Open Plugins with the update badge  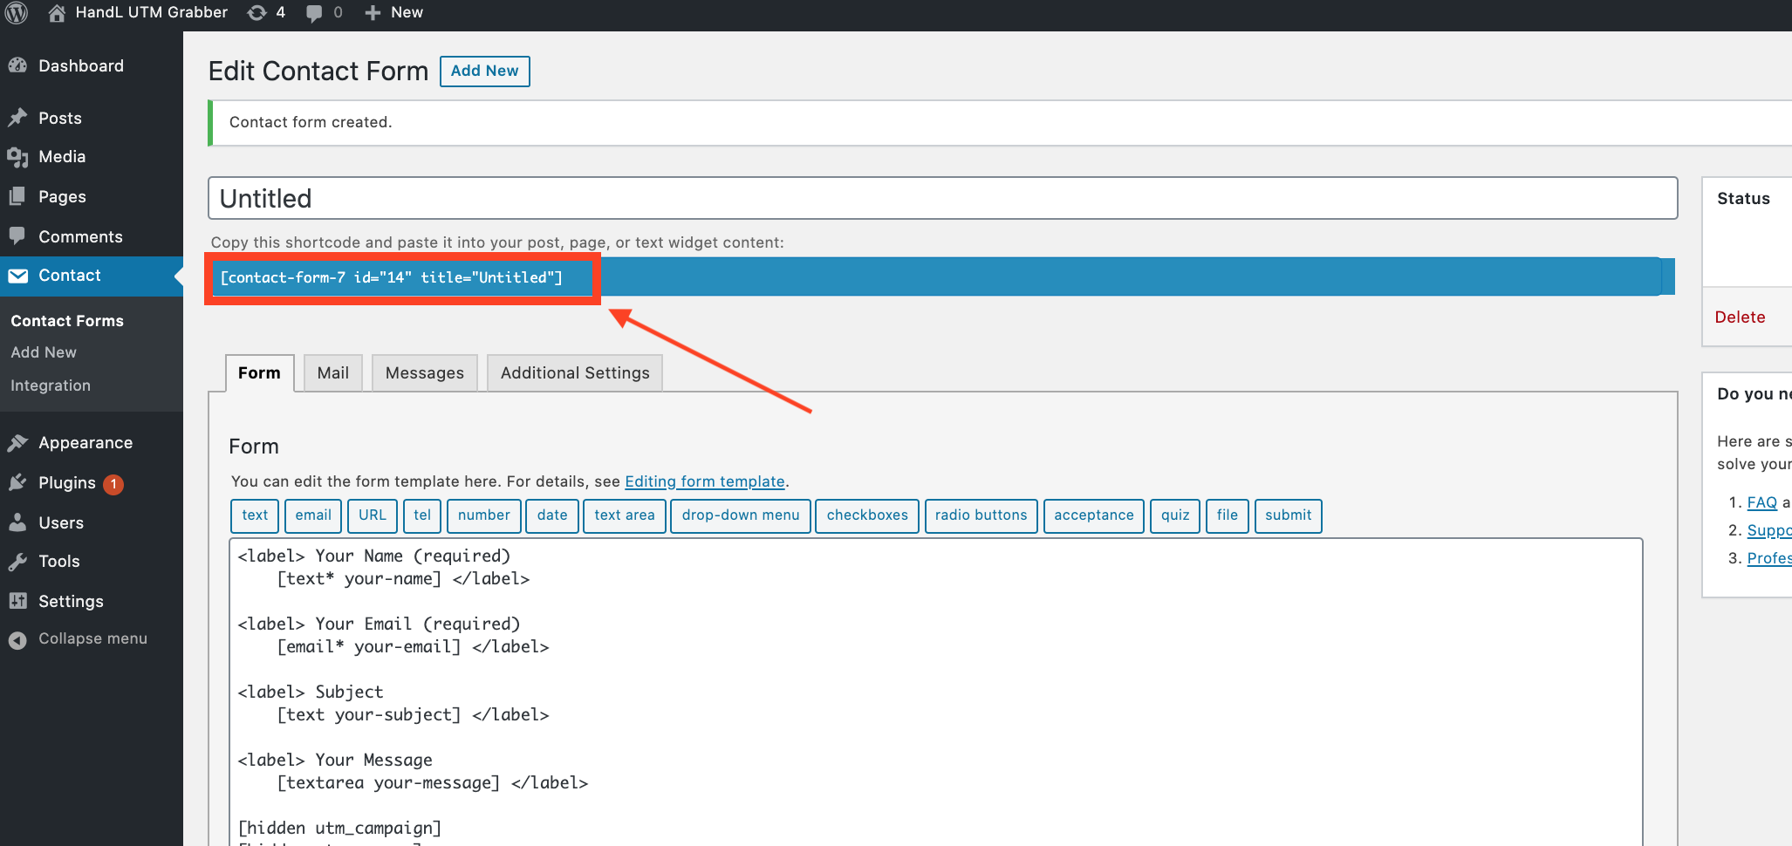click(x=68, y=483)
